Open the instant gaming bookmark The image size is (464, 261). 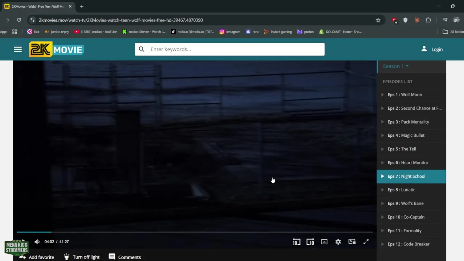click(278, 32)
